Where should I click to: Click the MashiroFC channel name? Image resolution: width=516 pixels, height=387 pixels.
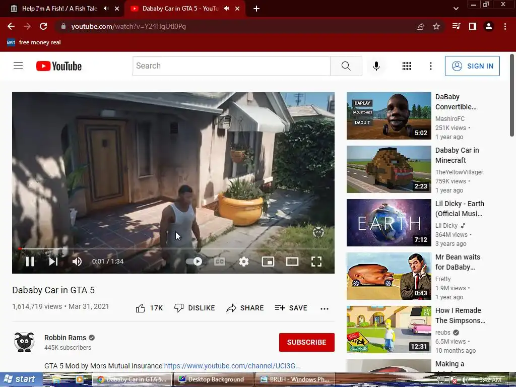450,119
